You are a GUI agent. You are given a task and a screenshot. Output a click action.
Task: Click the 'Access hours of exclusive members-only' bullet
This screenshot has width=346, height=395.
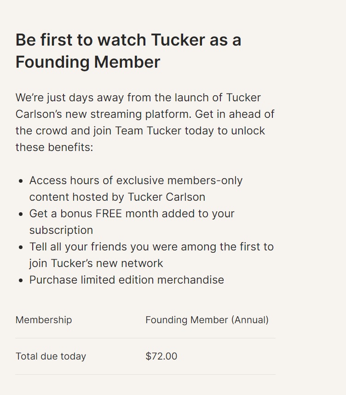tap(136, 189)
